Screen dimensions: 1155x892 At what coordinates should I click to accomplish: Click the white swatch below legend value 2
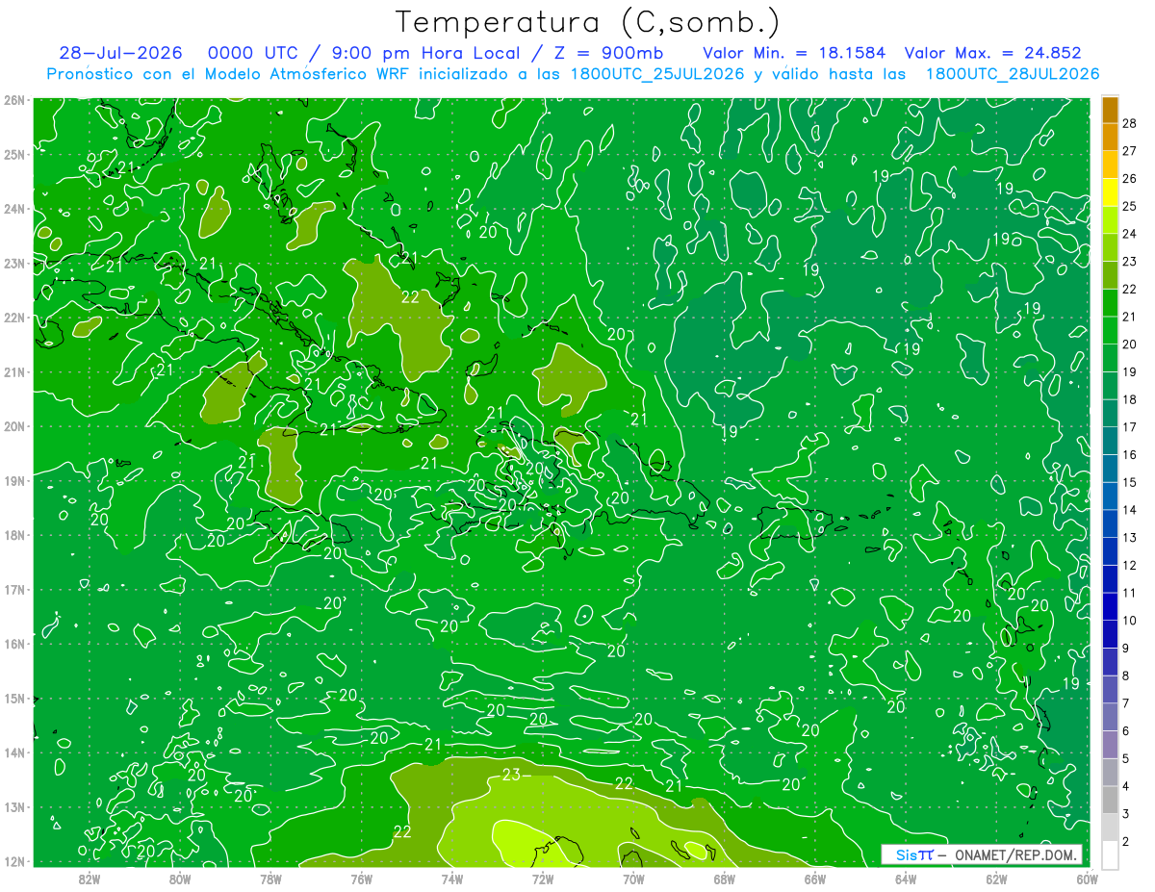(1110, 854)
